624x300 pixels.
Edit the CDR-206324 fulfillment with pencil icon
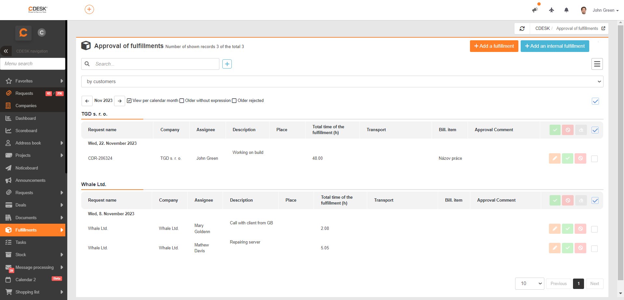555,158
